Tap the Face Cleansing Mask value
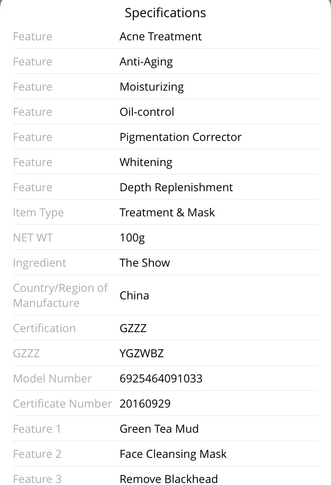 pos(173,454)
